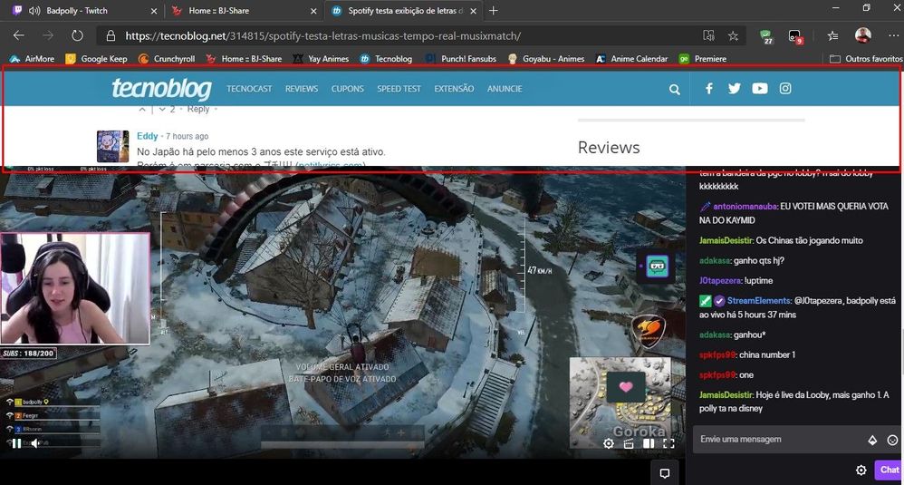The image size is (904, 485).
Task: Mute the Badpolly Twitch tab speaker icon
Action: pos(34,10)
